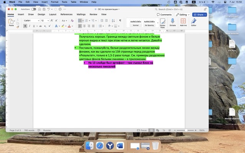
Task: Open the Format menu in menu bar
Action: 54,2
